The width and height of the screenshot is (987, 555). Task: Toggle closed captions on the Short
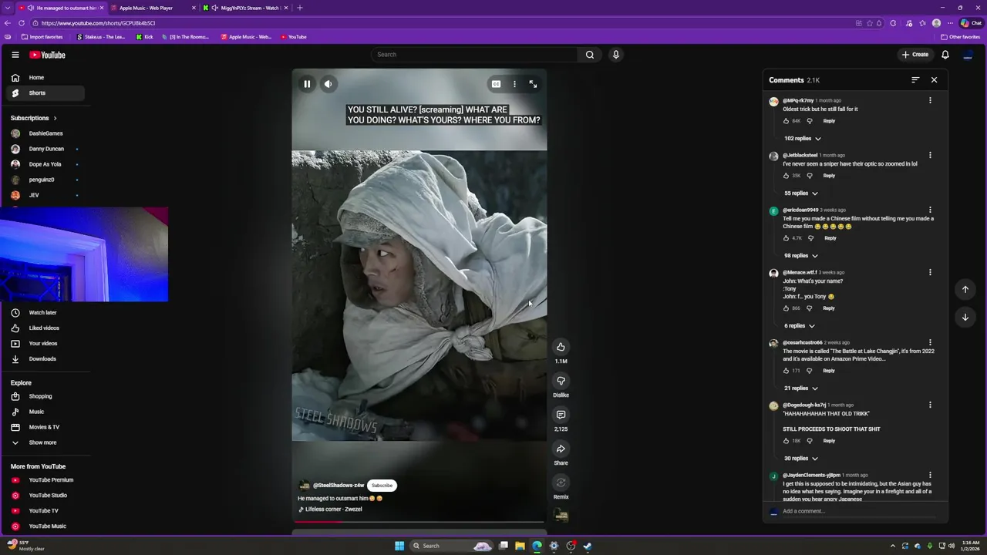pos(497,84)
